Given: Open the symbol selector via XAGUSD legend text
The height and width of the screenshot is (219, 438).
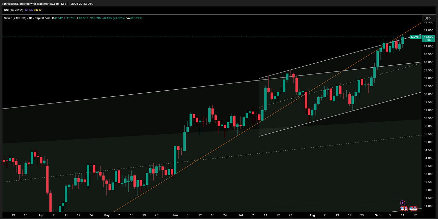Looking at the screenshot, I should (x=19, y=18).
